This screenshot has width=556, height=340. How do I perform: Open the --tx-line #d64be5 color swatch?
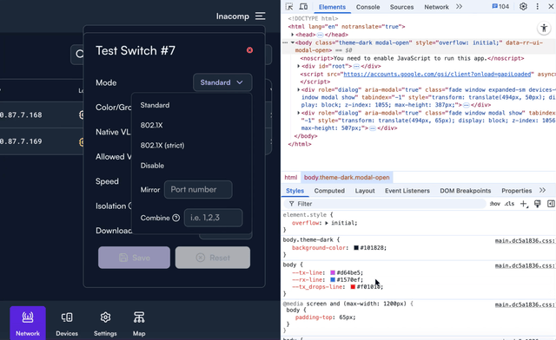coord(333,272)
